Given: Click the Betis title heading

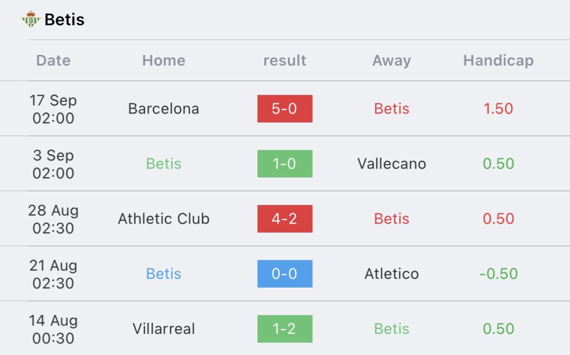Looking at the screenshot, I should click(64, 19).
